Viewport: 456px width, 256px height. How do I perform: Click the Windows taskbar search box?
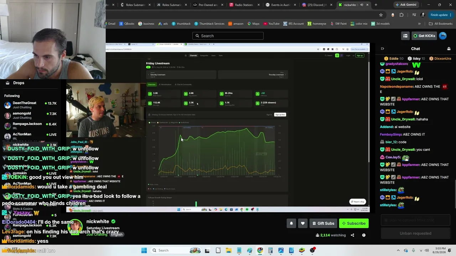tap(176, 250)
